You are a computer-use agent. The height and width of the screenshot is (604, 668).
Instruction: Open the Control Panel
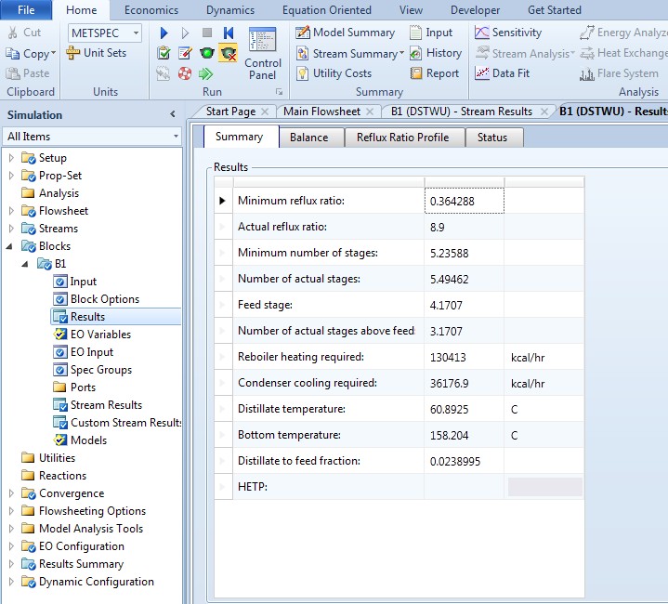pos(263,56)
